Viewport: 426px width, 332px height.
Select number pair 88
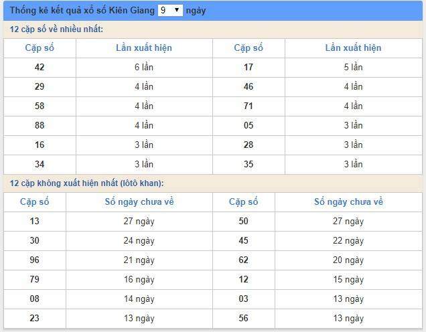pyautogui.click(x=40, y=125)
